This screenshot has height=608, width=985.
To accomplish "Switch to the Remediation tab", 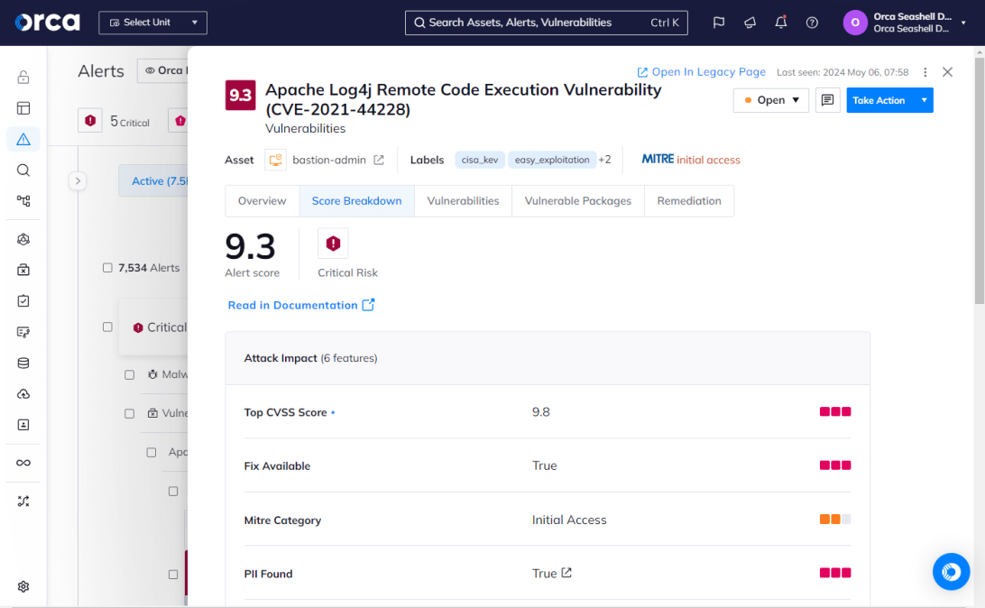I will (689, 201).
